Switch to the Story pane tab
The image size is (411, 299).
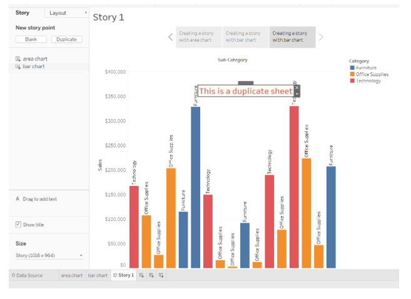(23, 12)
